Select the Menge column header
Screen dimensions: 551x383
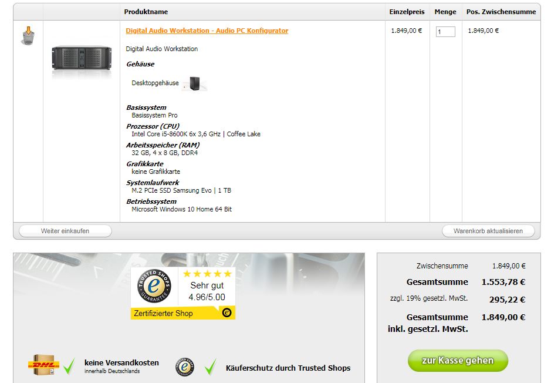coord(445,12)
